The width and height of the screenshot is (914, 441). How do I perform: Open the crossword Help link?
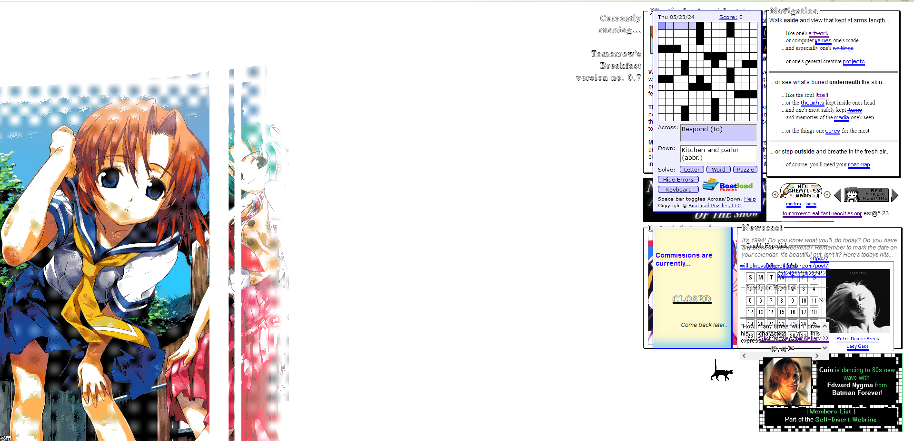pos(750,199)
